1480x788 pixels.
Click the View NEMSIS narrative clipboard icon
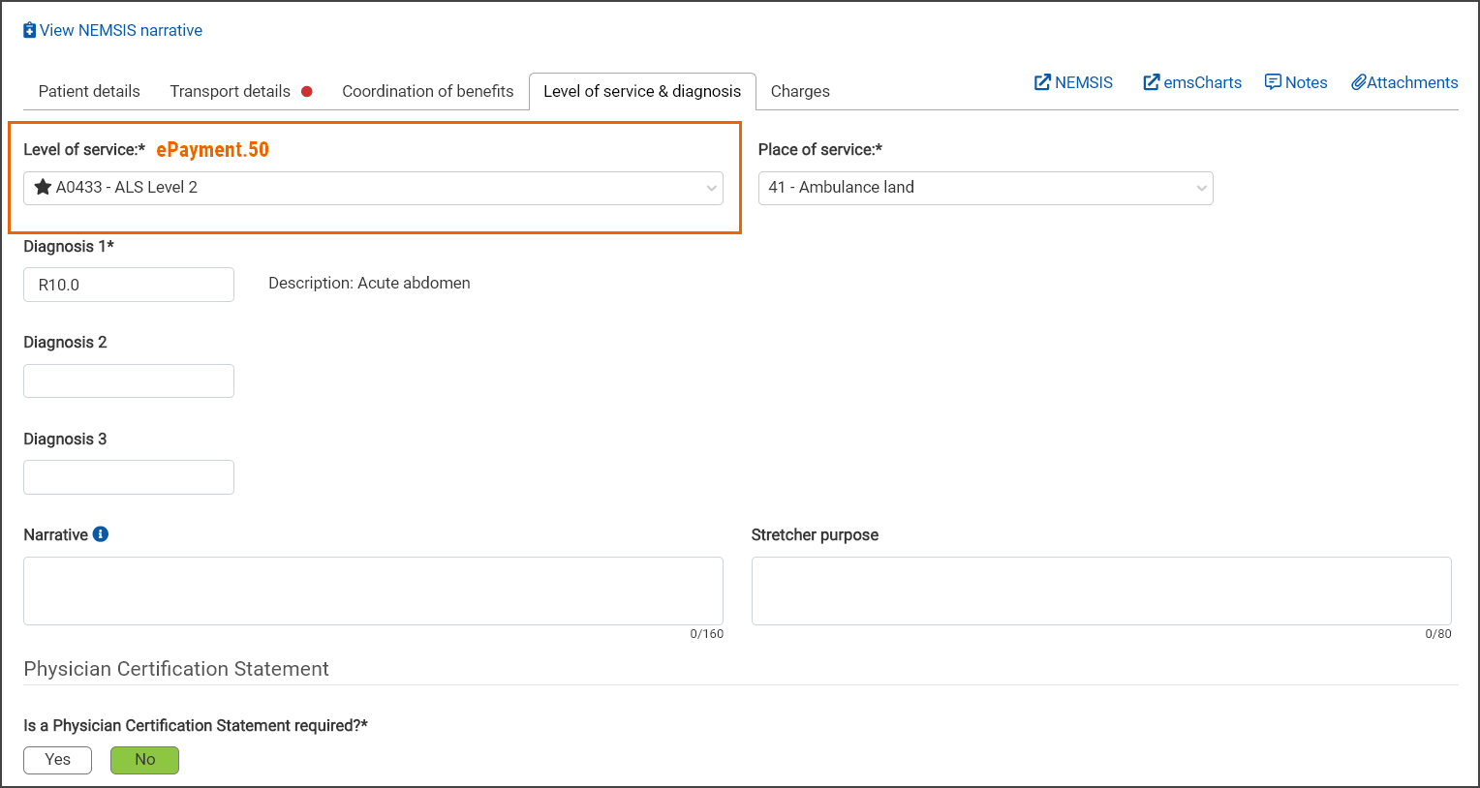pyautogui.click(x=29, y=31)
